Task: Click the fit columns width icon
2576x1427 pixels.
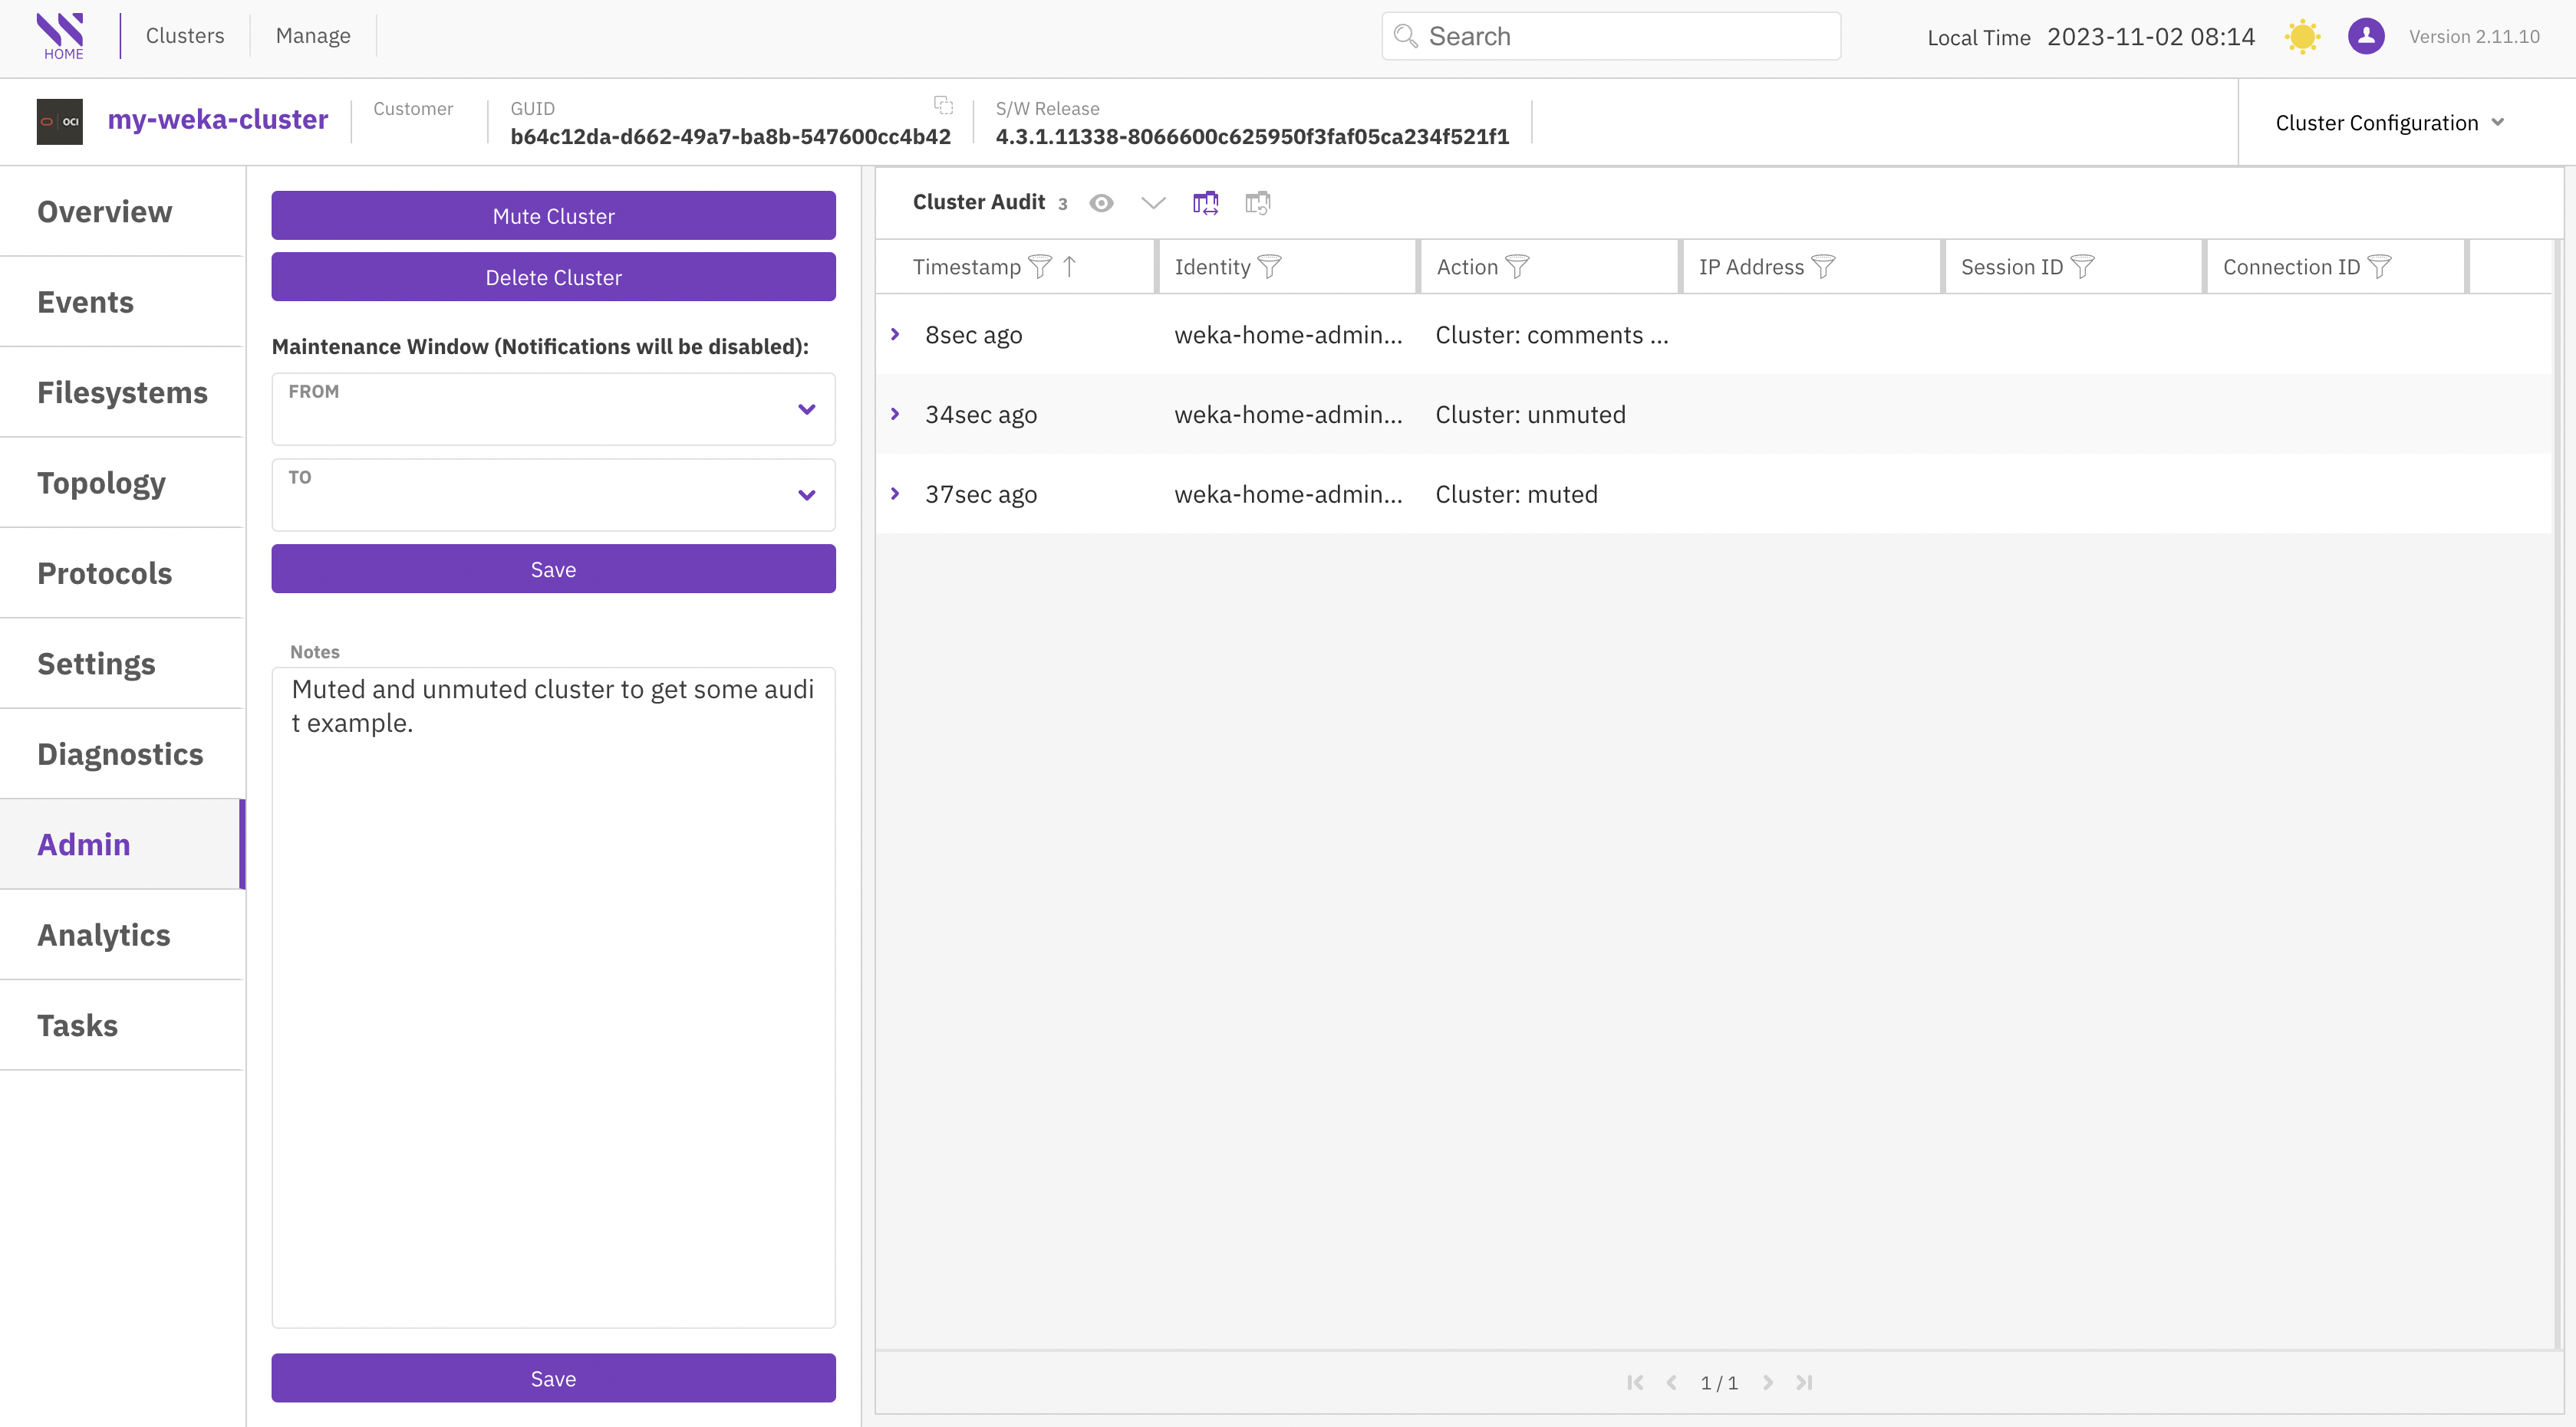Action: 1205,203
